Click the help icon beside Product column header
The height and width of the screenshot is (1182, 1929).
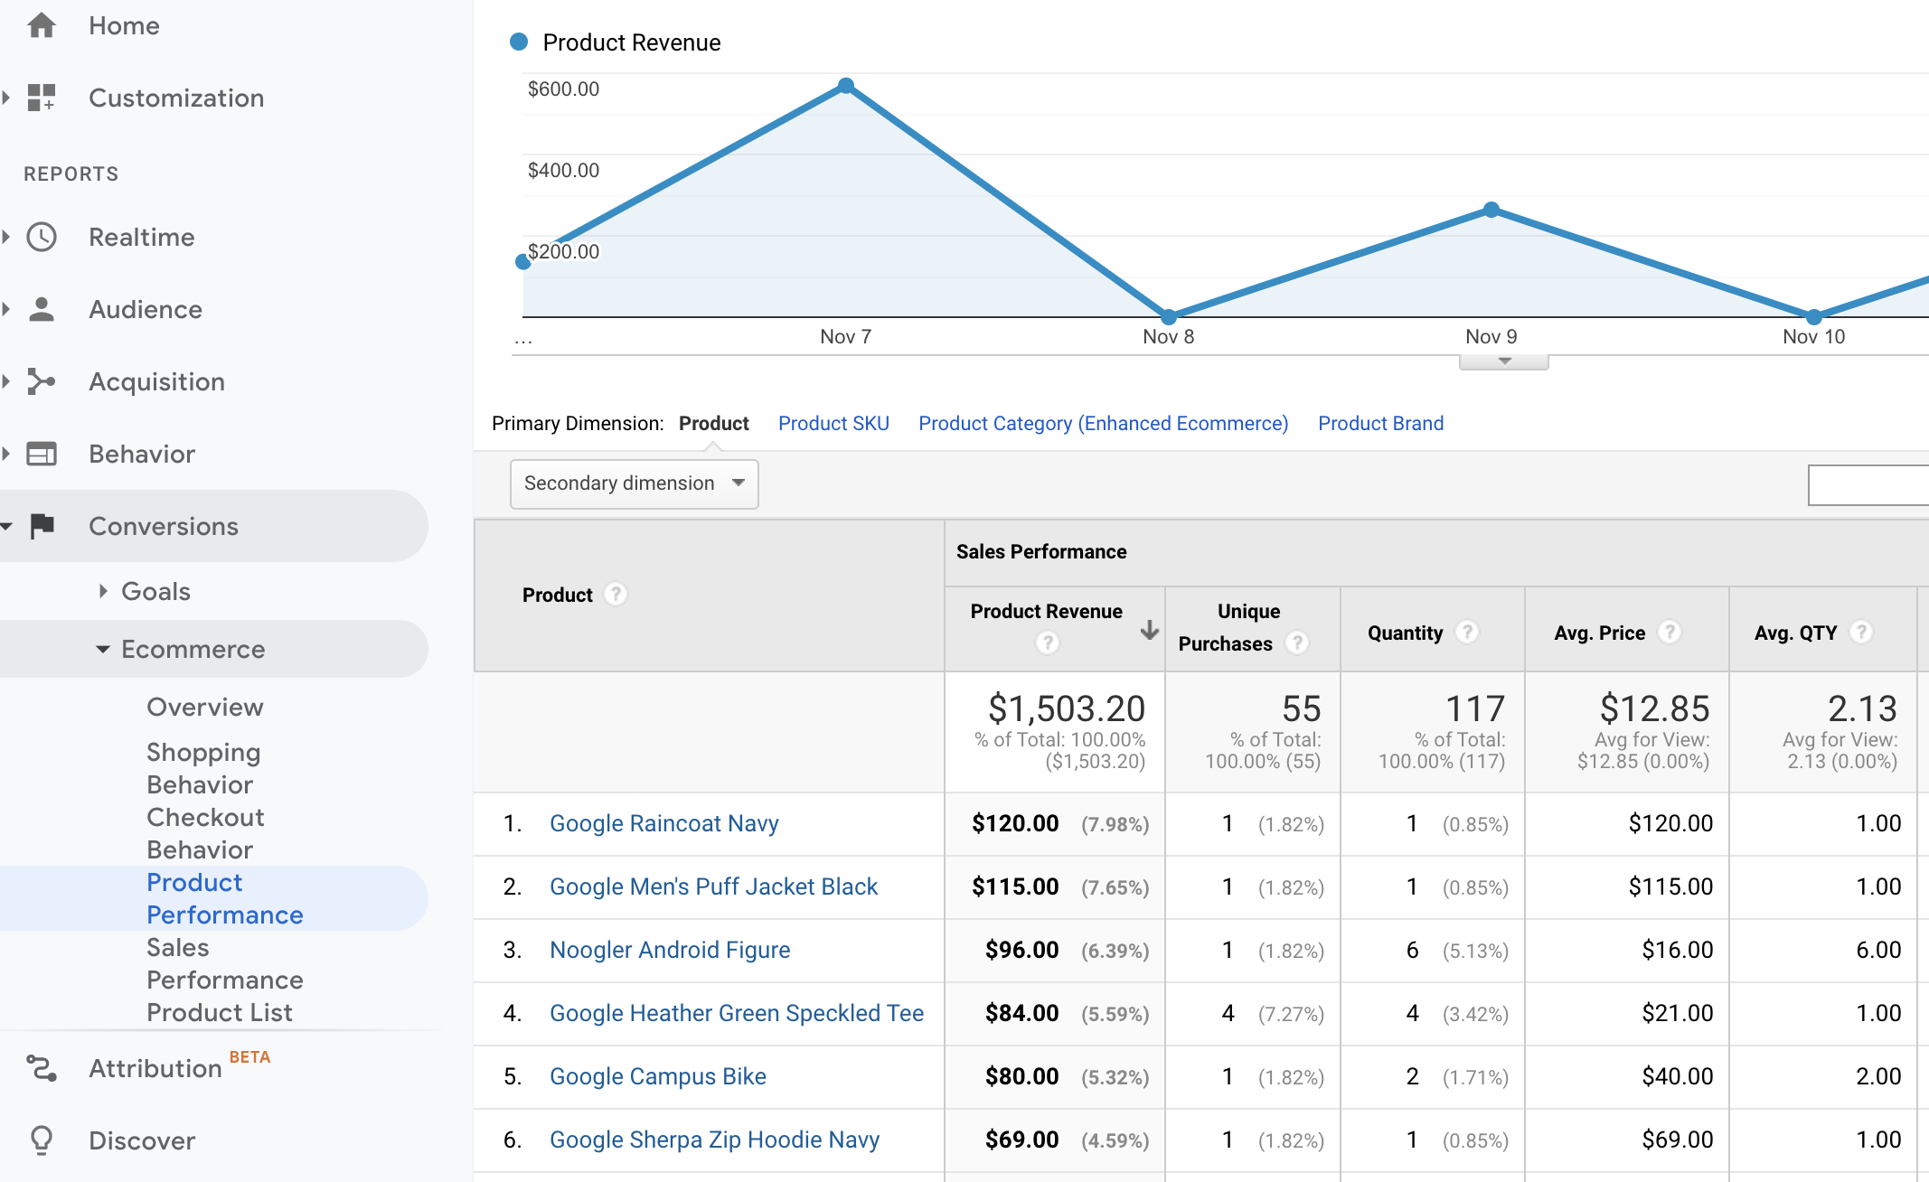click(x=616, y=594)
